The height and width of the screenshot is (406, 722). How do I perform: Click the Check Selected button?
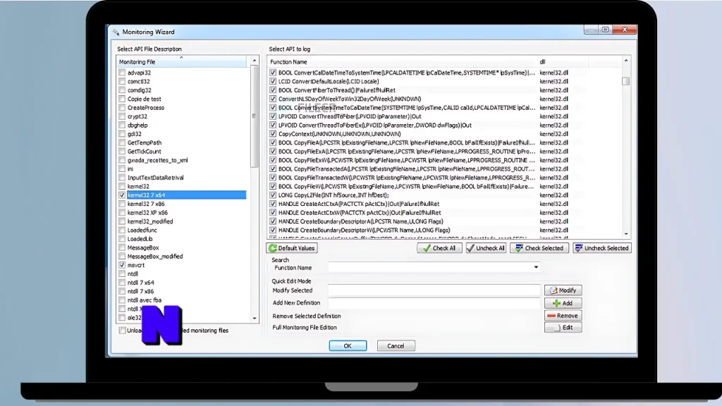pos(539,248)
